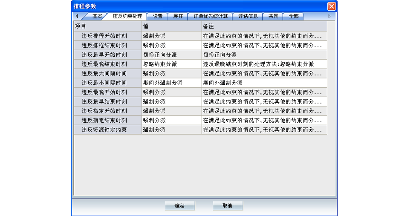Click the 确定 button

(179, 206)
